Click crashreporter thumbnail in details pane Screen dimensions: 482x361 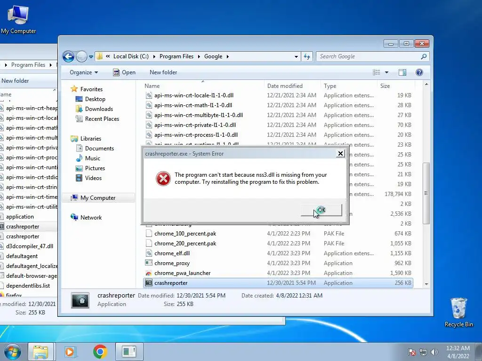[x=80, y=300]
